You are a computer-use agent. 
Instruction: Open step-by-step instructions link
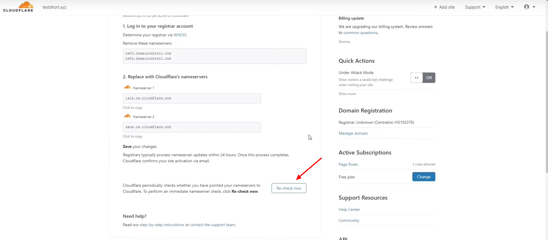coord(162,225)
